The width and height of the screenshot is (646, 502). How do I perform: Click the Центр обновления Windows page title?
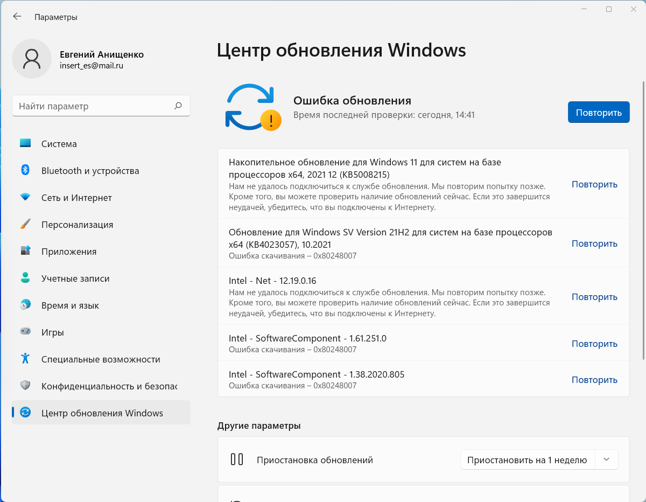coord(341,50)
